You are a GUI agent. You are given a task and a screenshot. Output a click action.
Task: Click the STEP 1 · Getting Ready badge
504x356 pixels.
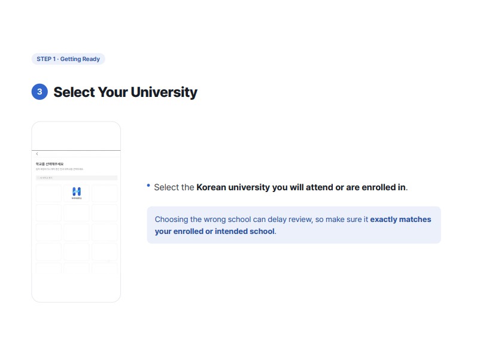click(x=68, y=59)
